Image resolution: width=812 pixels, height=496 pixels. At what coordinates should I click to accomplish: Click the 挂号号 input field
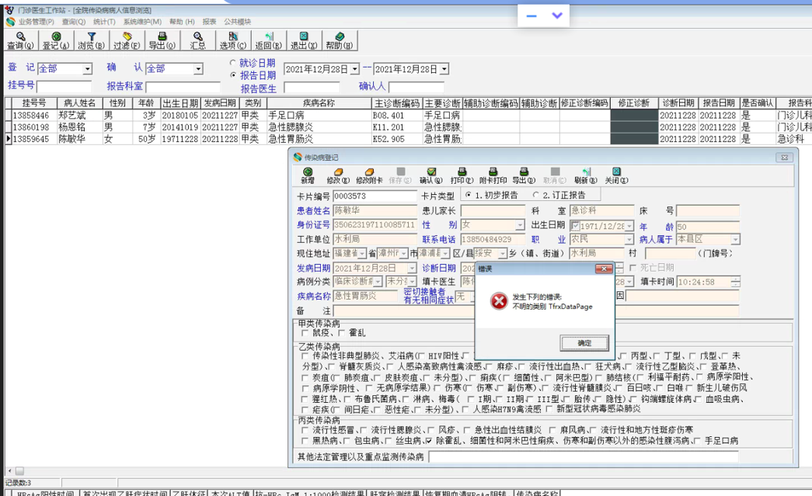point(64,87)
